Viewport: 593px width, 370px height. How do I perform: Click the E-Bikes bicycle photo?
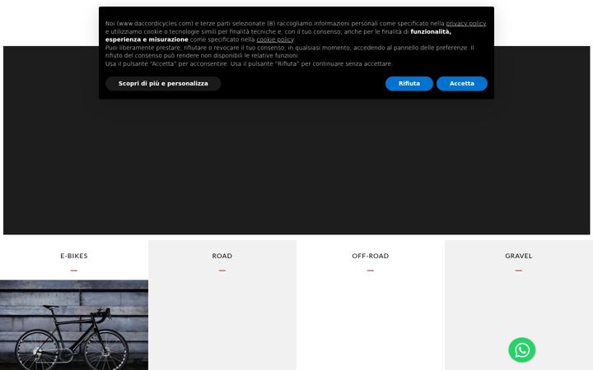click(74, 325)
